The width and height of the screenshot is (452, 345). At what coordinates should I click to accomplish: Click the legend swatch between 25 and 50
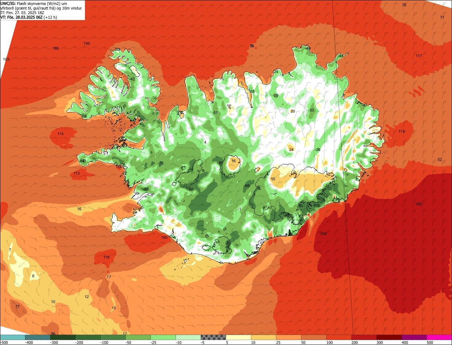tap(289, 337)
